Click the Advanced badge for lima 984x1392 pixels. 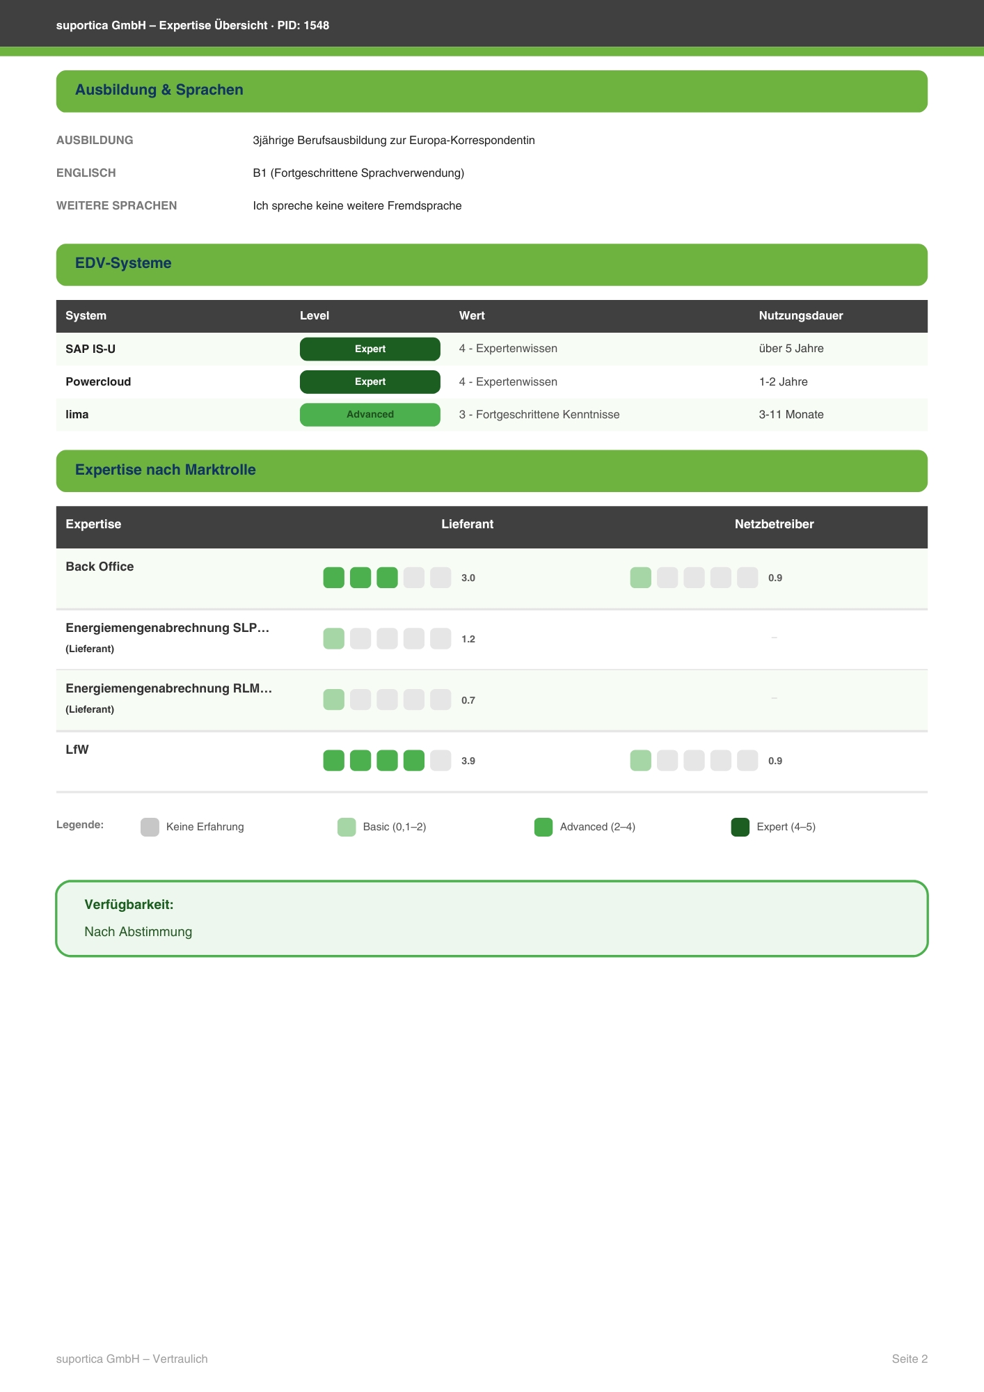tap(370, 414)
